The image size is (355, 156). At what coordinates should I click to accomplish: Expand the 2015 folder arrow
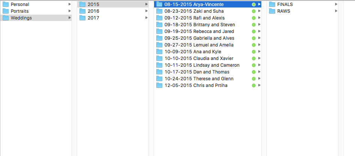147,4
